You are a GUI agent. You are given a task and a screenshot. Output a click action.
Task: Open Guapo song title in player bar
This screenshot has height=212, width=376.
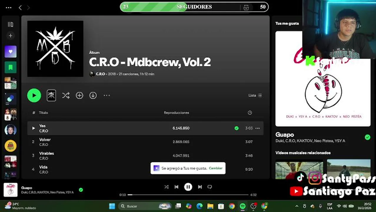[x=26, y=188]
